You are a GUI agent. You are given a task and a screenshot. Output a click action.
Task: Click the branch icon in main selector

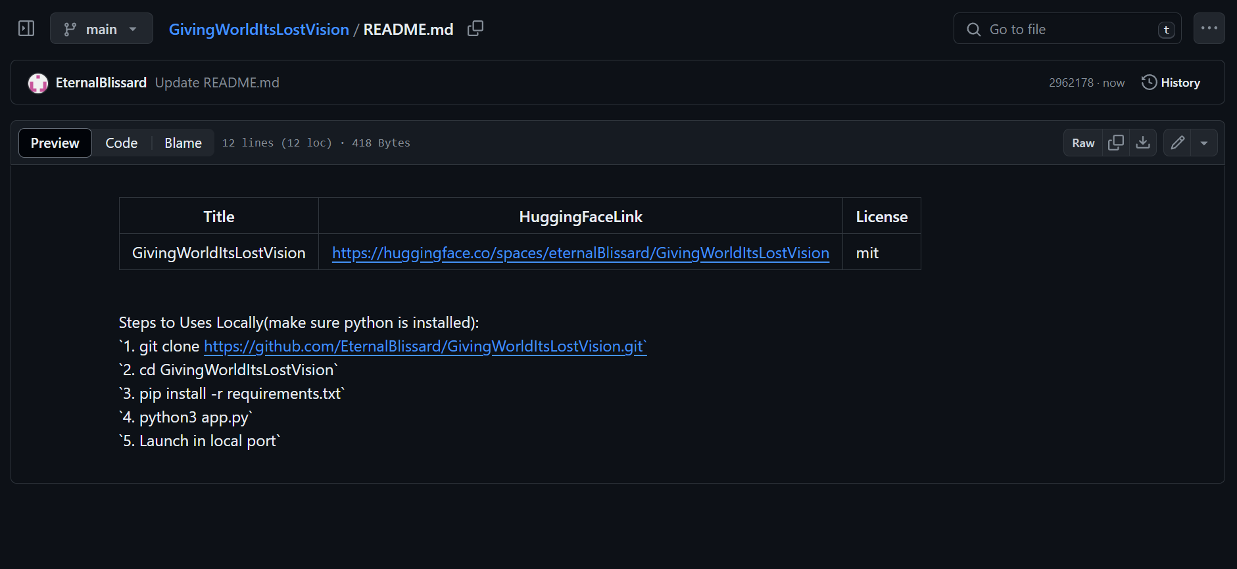pyautogui.click(x=70, y=29)
